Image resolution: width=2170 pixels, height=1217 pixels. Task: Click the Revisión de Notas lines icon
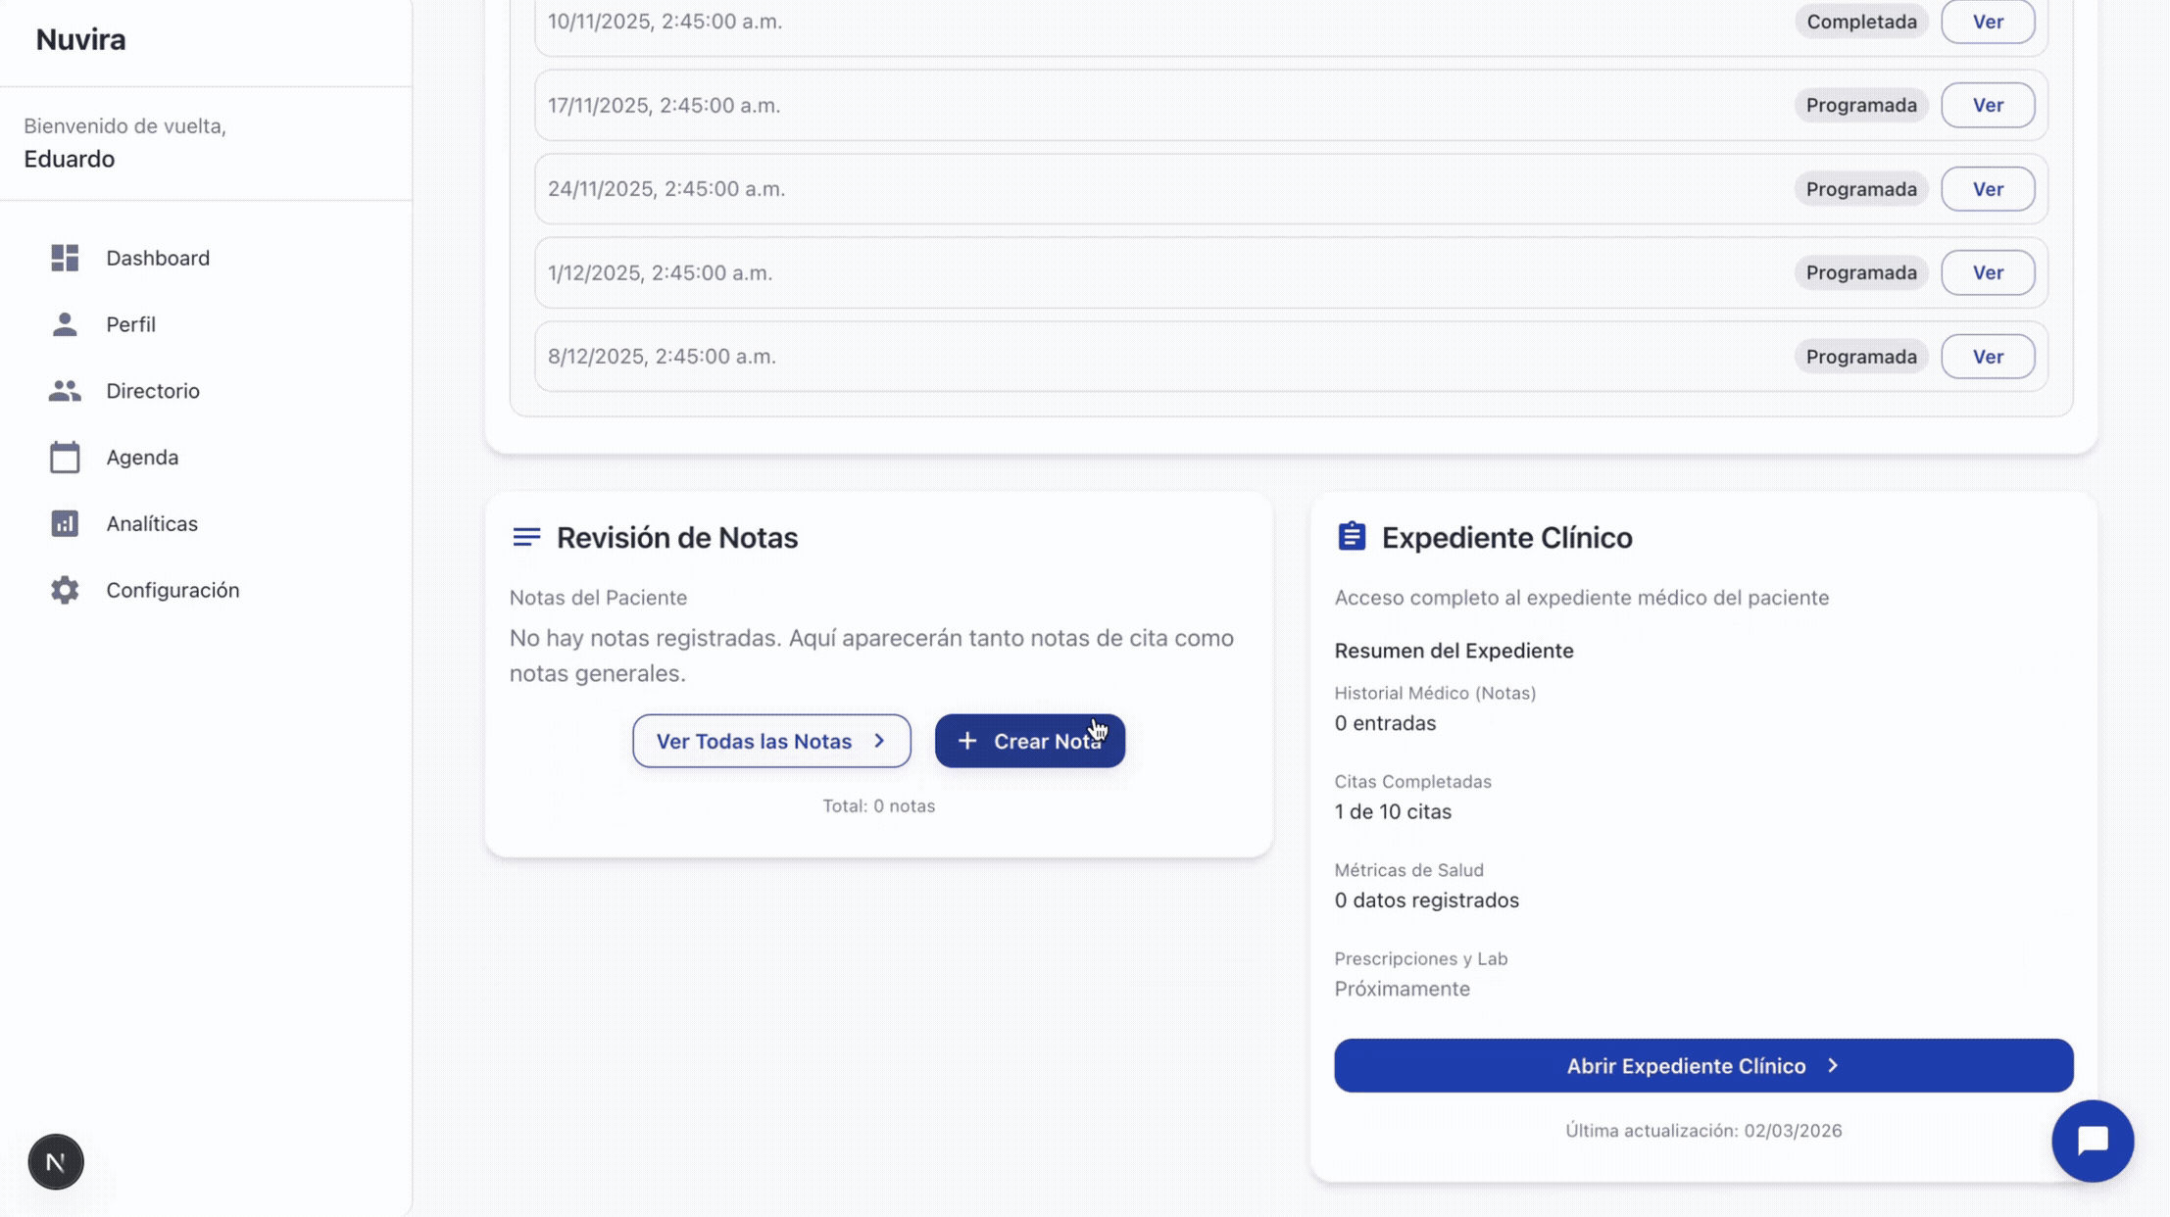pos(526,536)
